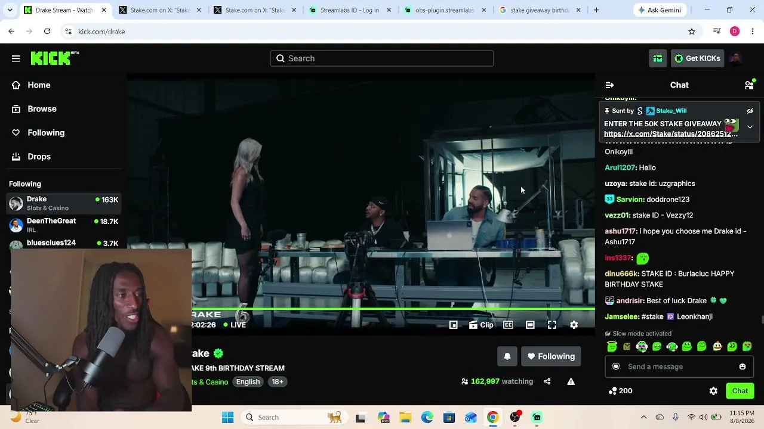The height and width of the screenshot is (429, 764).
Task: Select bluesclues124 channel in Following list
Action: point(64,243)
